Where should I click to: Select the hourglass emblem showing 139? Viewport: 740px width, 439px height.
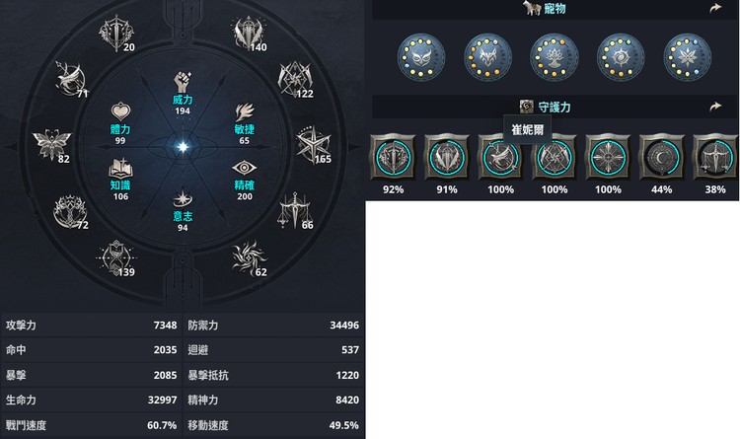click(116, 257)
